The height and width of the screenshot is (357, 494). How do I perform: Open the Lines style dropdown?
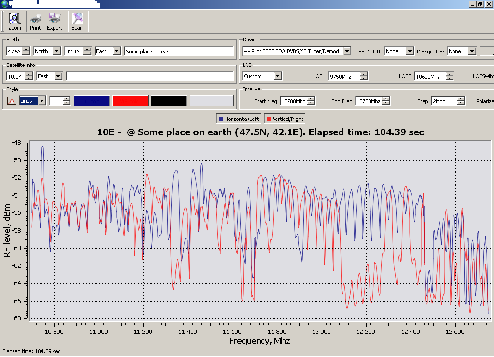point(42,101)
